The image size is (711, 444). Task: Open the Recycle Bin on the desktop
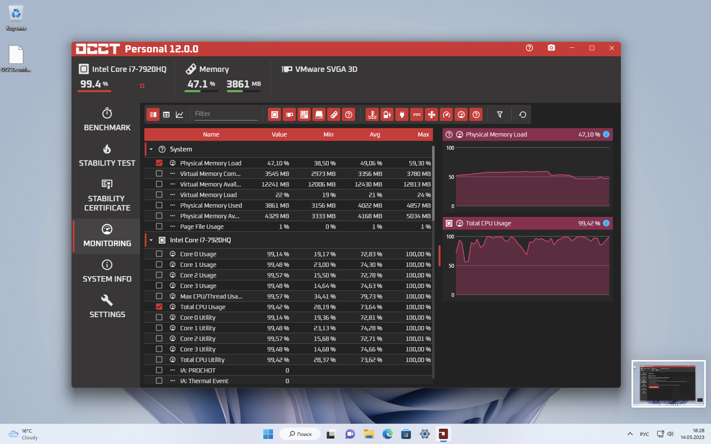tap(16, 18)
